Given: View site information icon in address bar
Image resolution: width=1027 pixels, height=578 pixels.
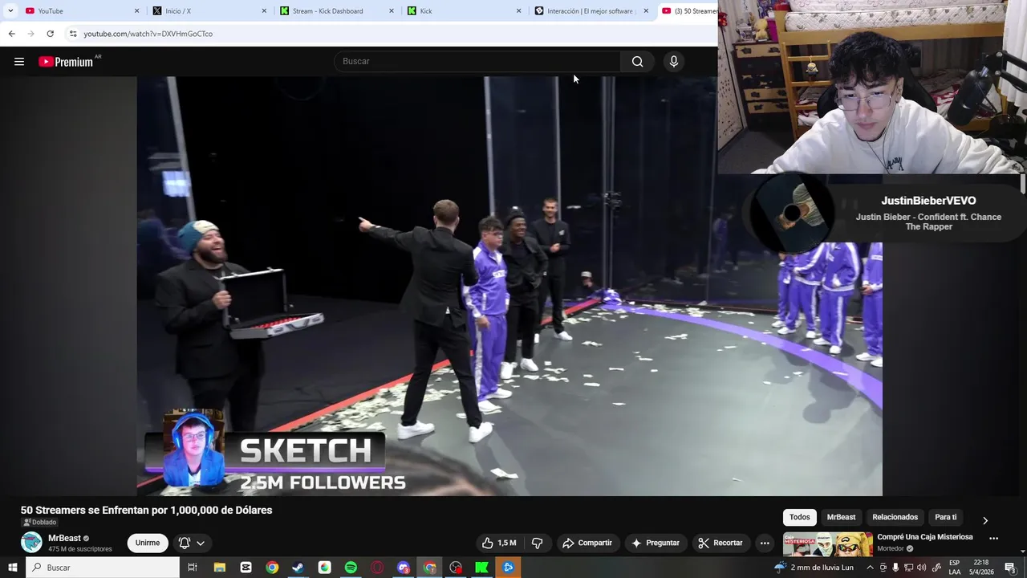Looking at the screenshot, I should (x=73, y=34).
